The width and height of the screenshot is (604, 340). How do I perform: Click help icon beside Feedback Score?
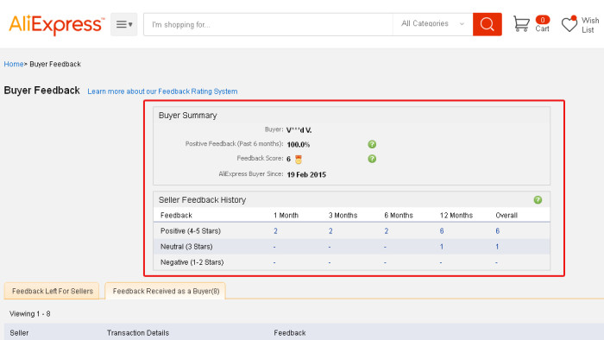(372, 159)
